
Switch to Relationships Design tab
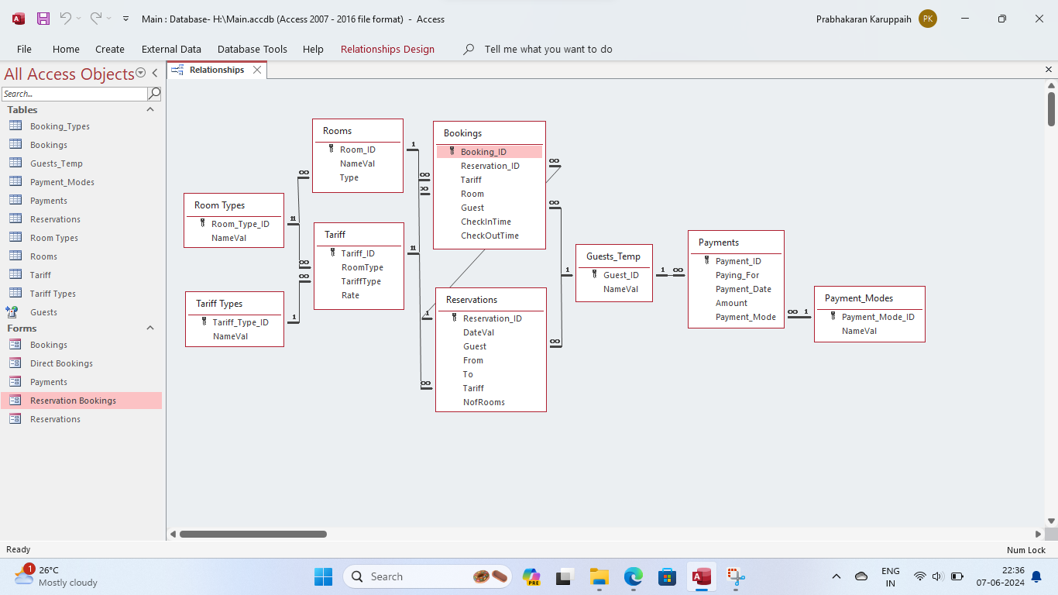pyautogui.click(x=387, y=49)
